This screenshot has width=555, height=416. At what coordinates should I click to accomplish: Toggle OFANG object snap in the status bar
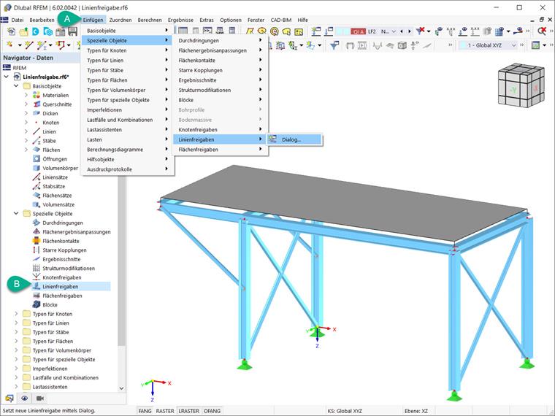(212, 411)
